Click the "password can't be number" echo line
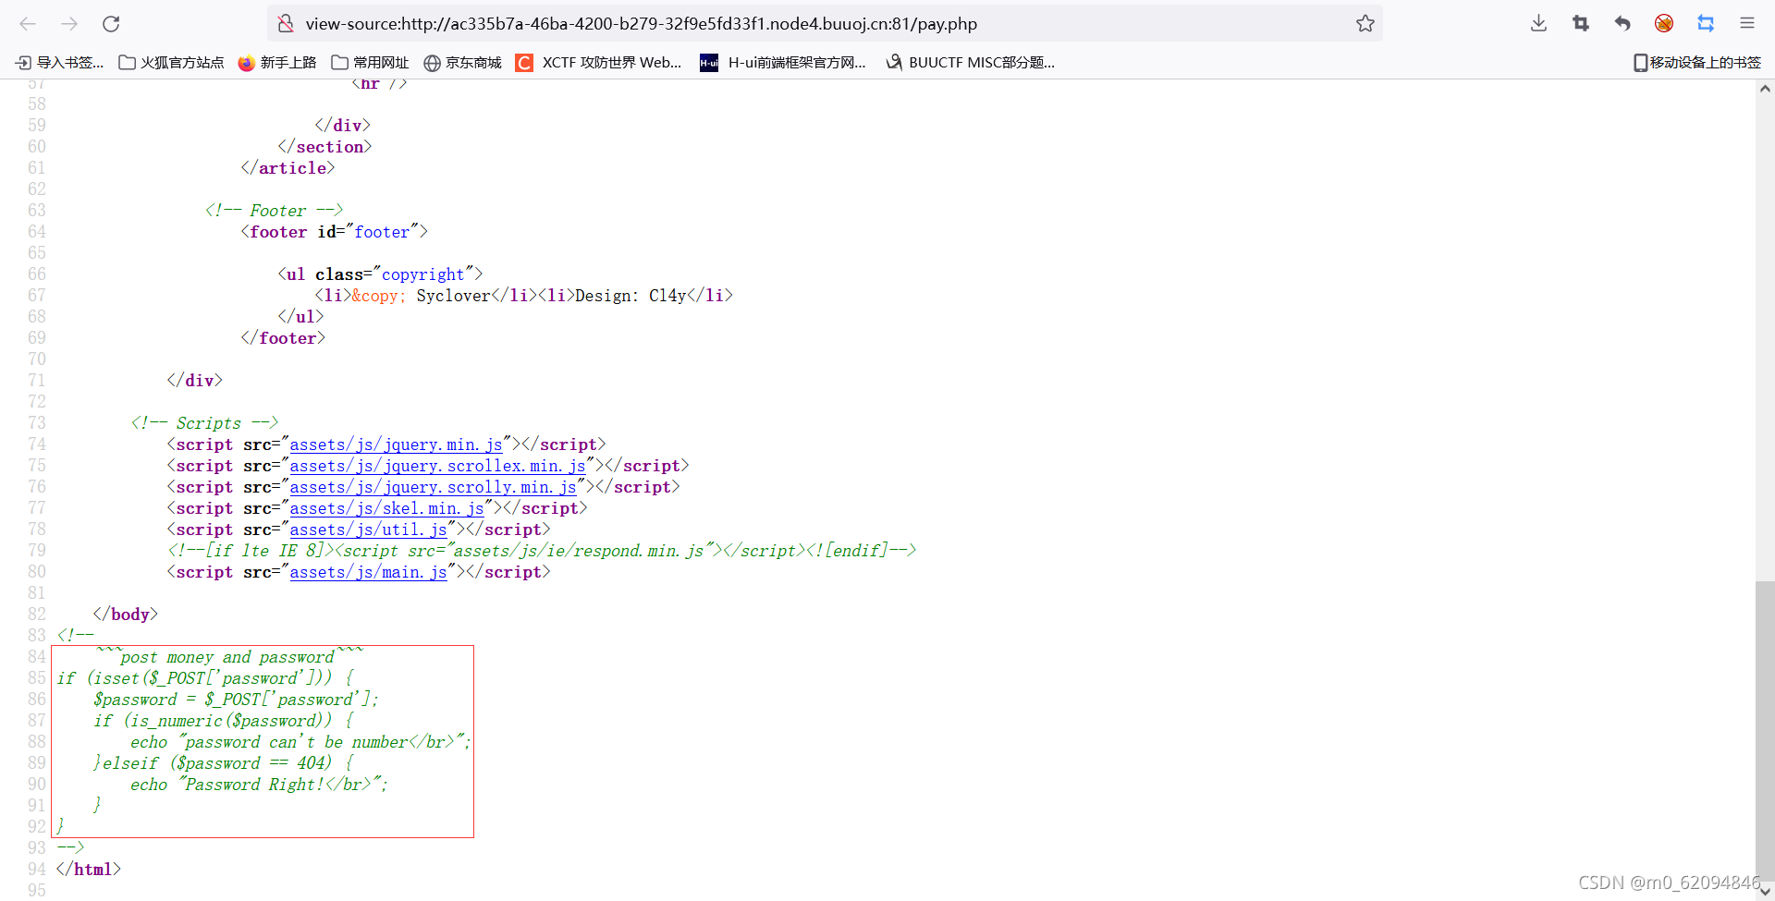The width and height of the screenshot is (1775, 901). (300, 742)
